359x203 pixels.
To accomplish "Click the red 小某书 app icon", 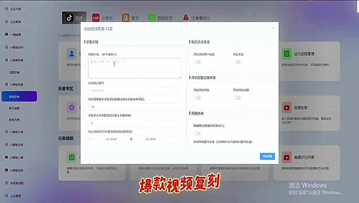I will tap(96, 18).
